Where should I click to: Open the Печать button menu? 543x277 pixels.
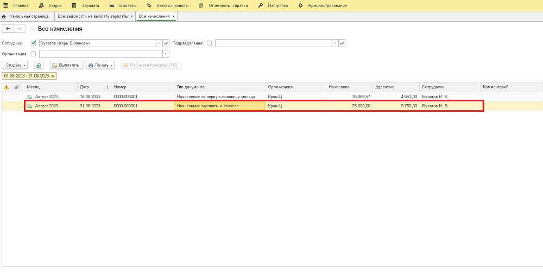100,65
